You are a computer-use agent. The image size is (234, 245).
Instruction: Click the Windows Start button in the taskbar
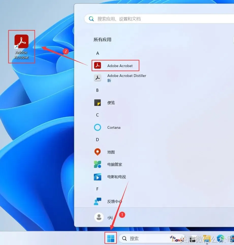point(111,238)
